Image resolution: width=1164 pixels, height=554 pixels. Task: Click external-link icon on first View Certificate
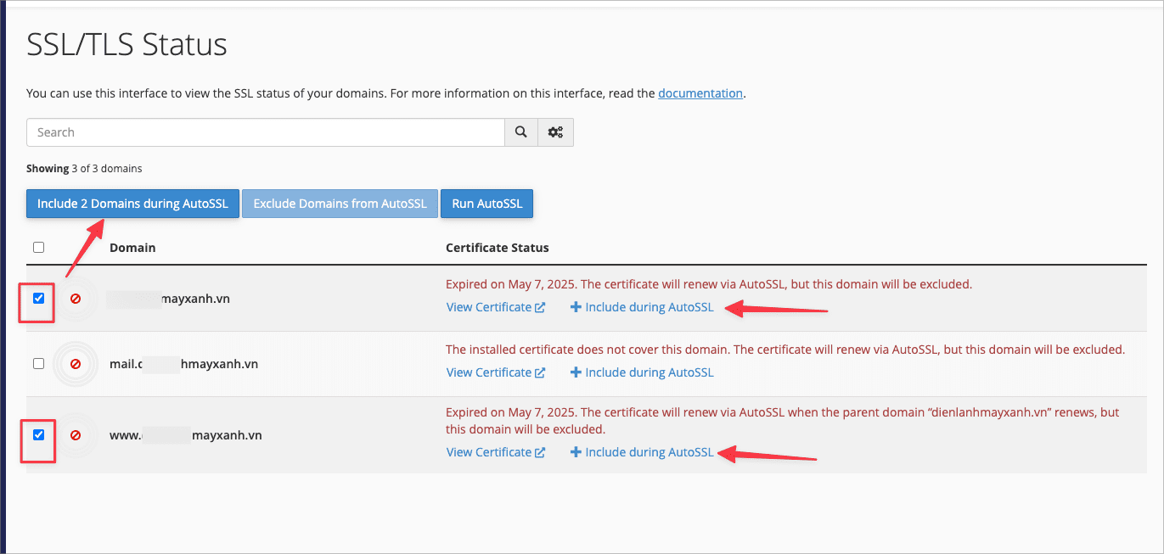540,308
